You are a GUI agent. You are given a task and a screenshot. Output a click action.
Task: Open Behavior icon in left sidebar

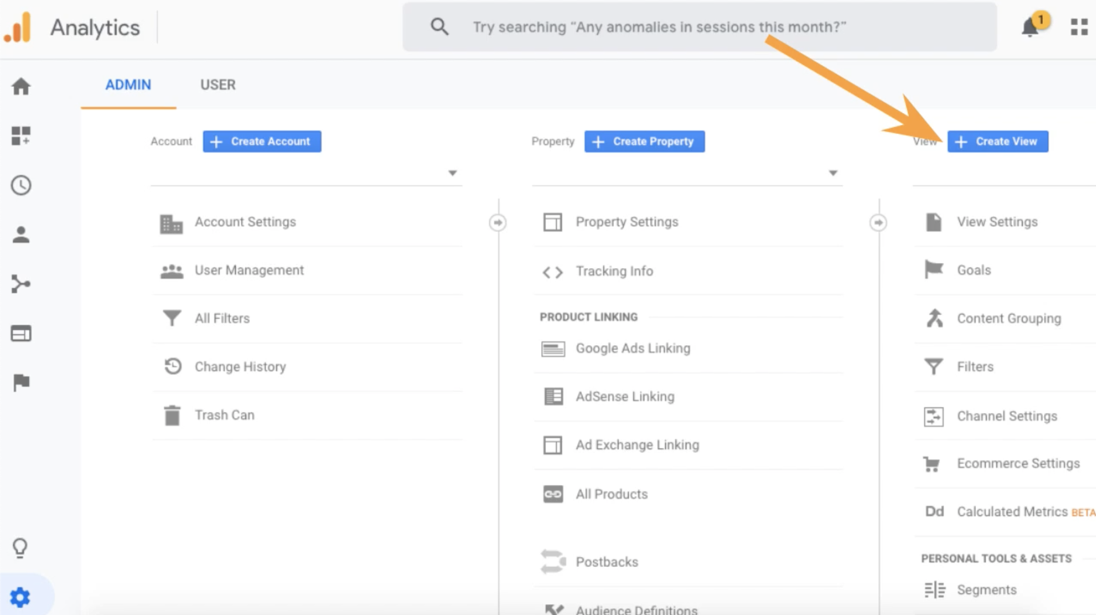(21, 333)
